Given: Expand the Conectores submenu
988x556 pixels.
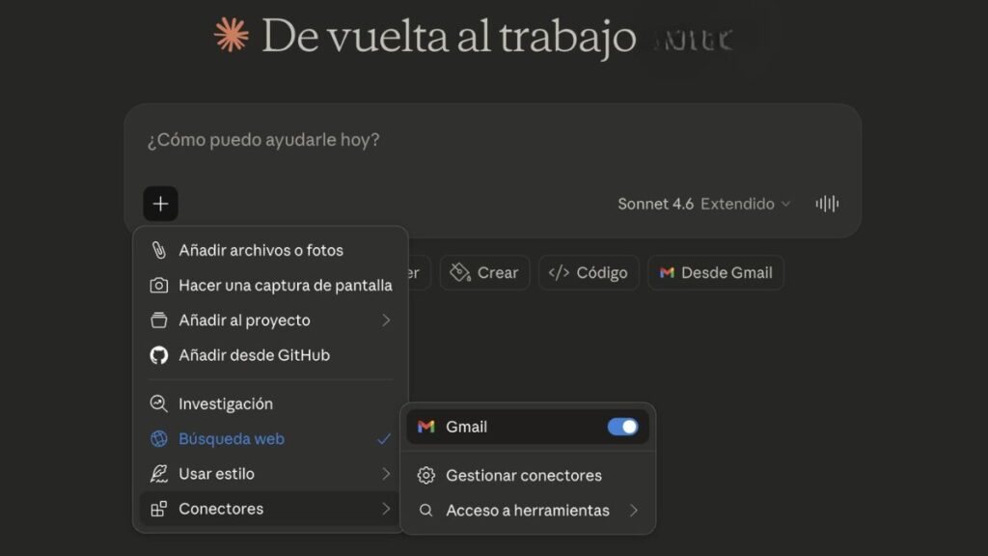Looking at the screenshot, I should (224, 509).
